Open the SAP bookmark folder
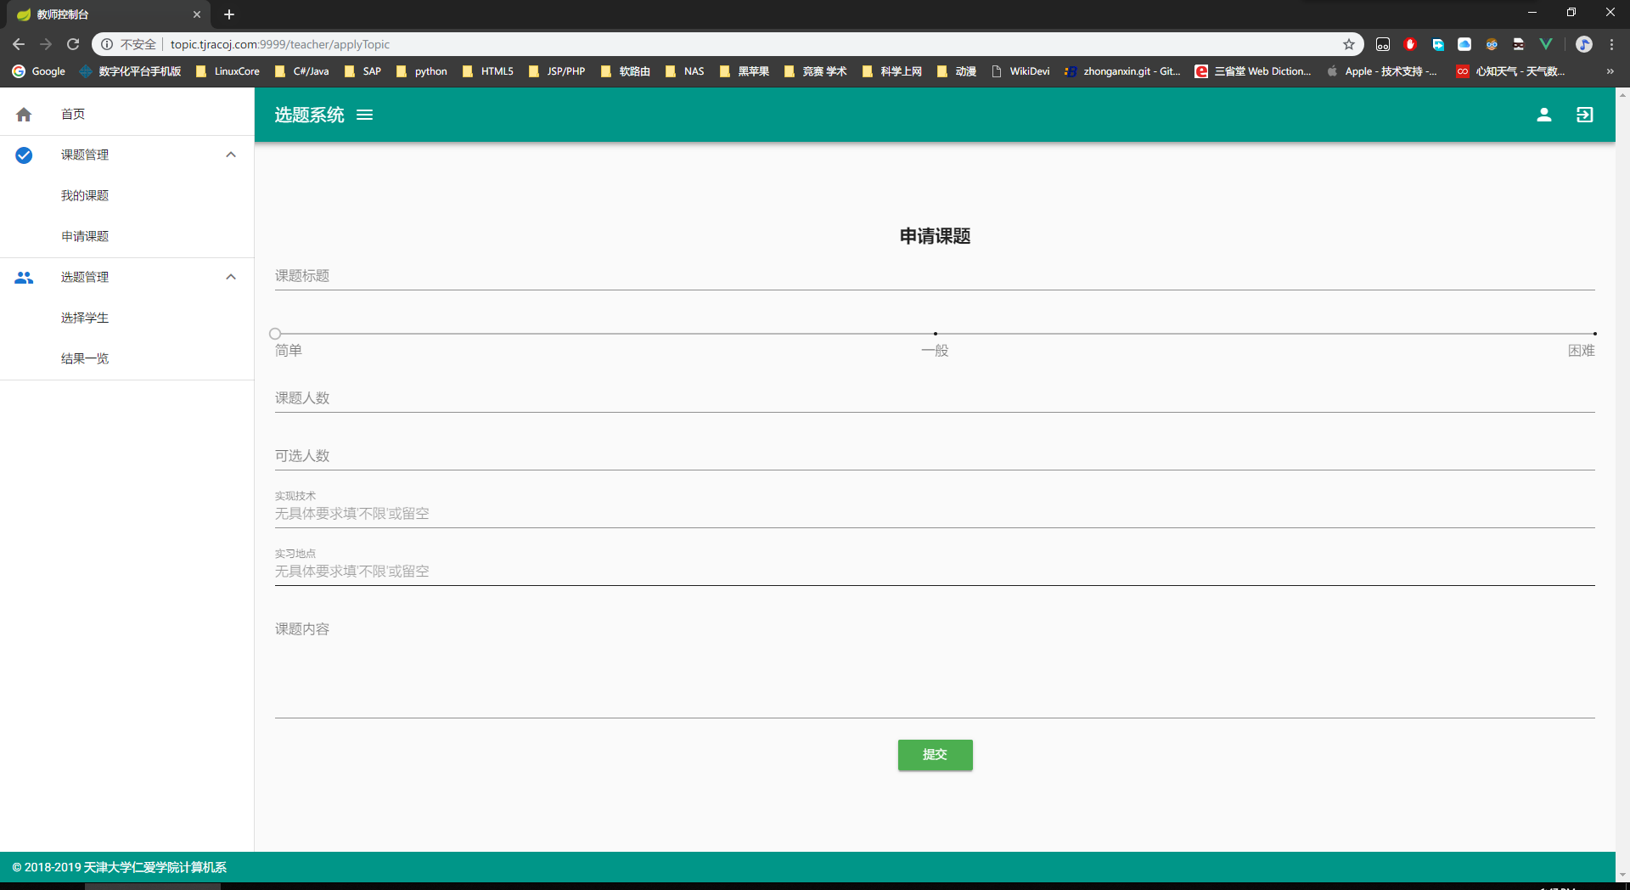The width and height of the screenshot is (1630, 890). click(x=363, y=71)
